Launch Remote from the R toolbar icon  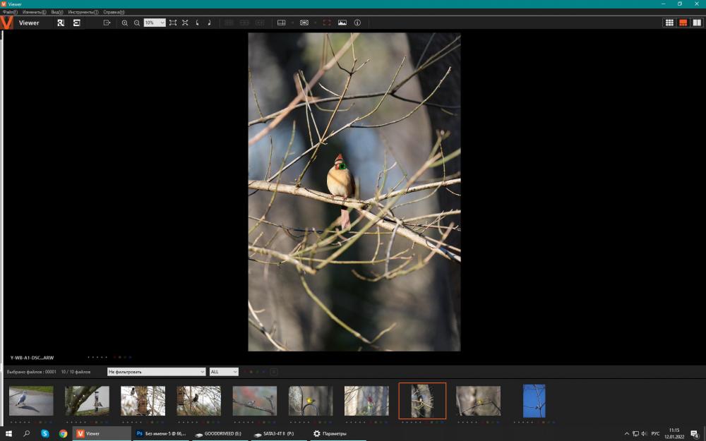(61, 23)
